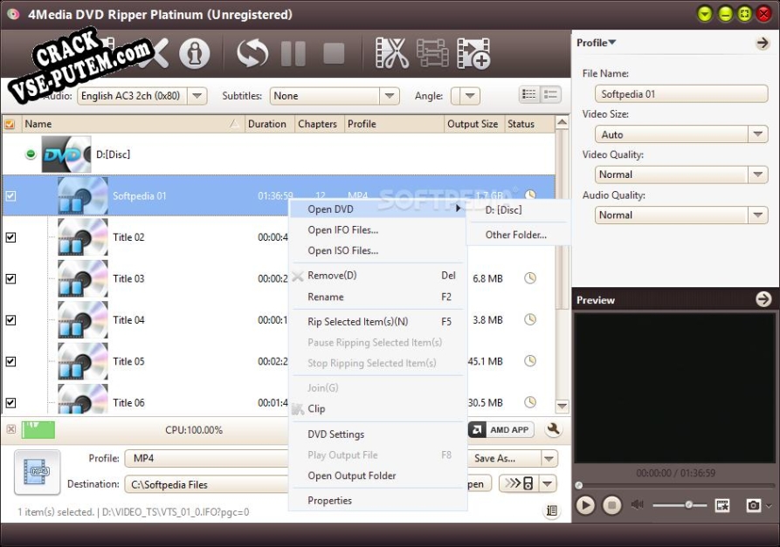Click the list scroll down arrow

pos(562,406)
